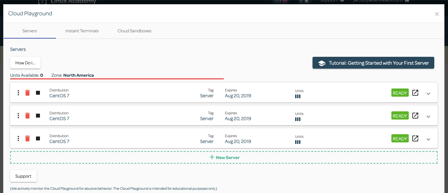
Task: Switch to the Instant Terminals tab
Action: [82, 31]
